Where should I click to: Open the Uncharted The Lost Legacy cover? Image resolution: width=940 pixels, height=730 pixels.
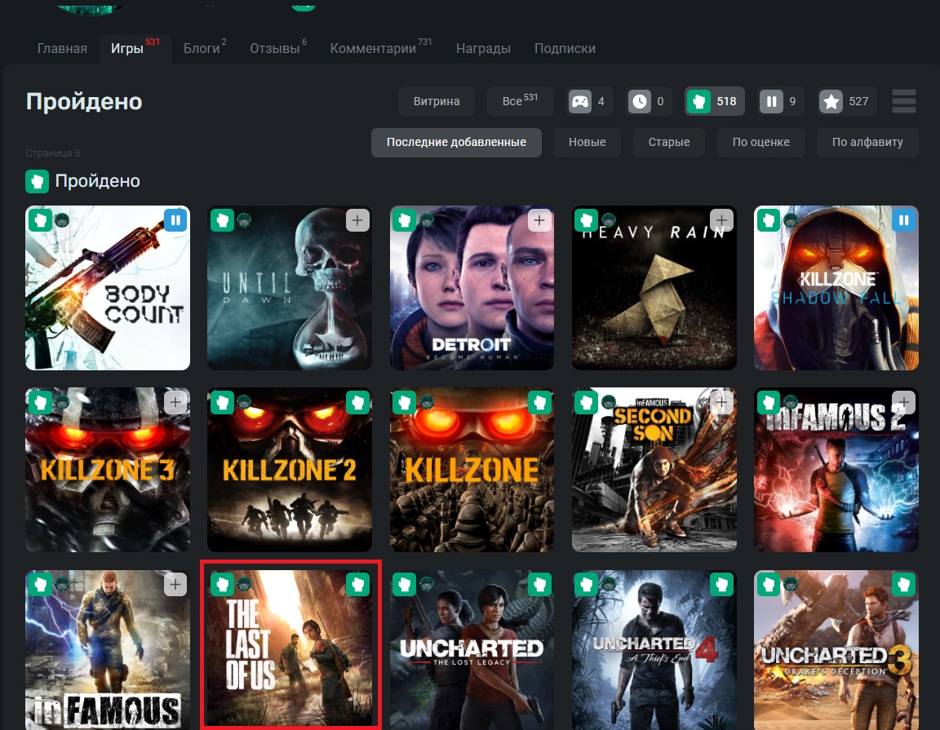[x=472, y=650]
